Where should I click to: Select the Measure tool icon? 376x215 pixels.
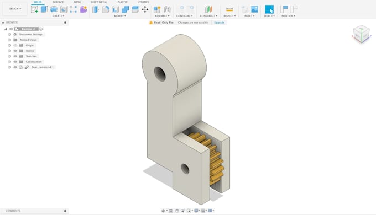click(x=229, y=9)
